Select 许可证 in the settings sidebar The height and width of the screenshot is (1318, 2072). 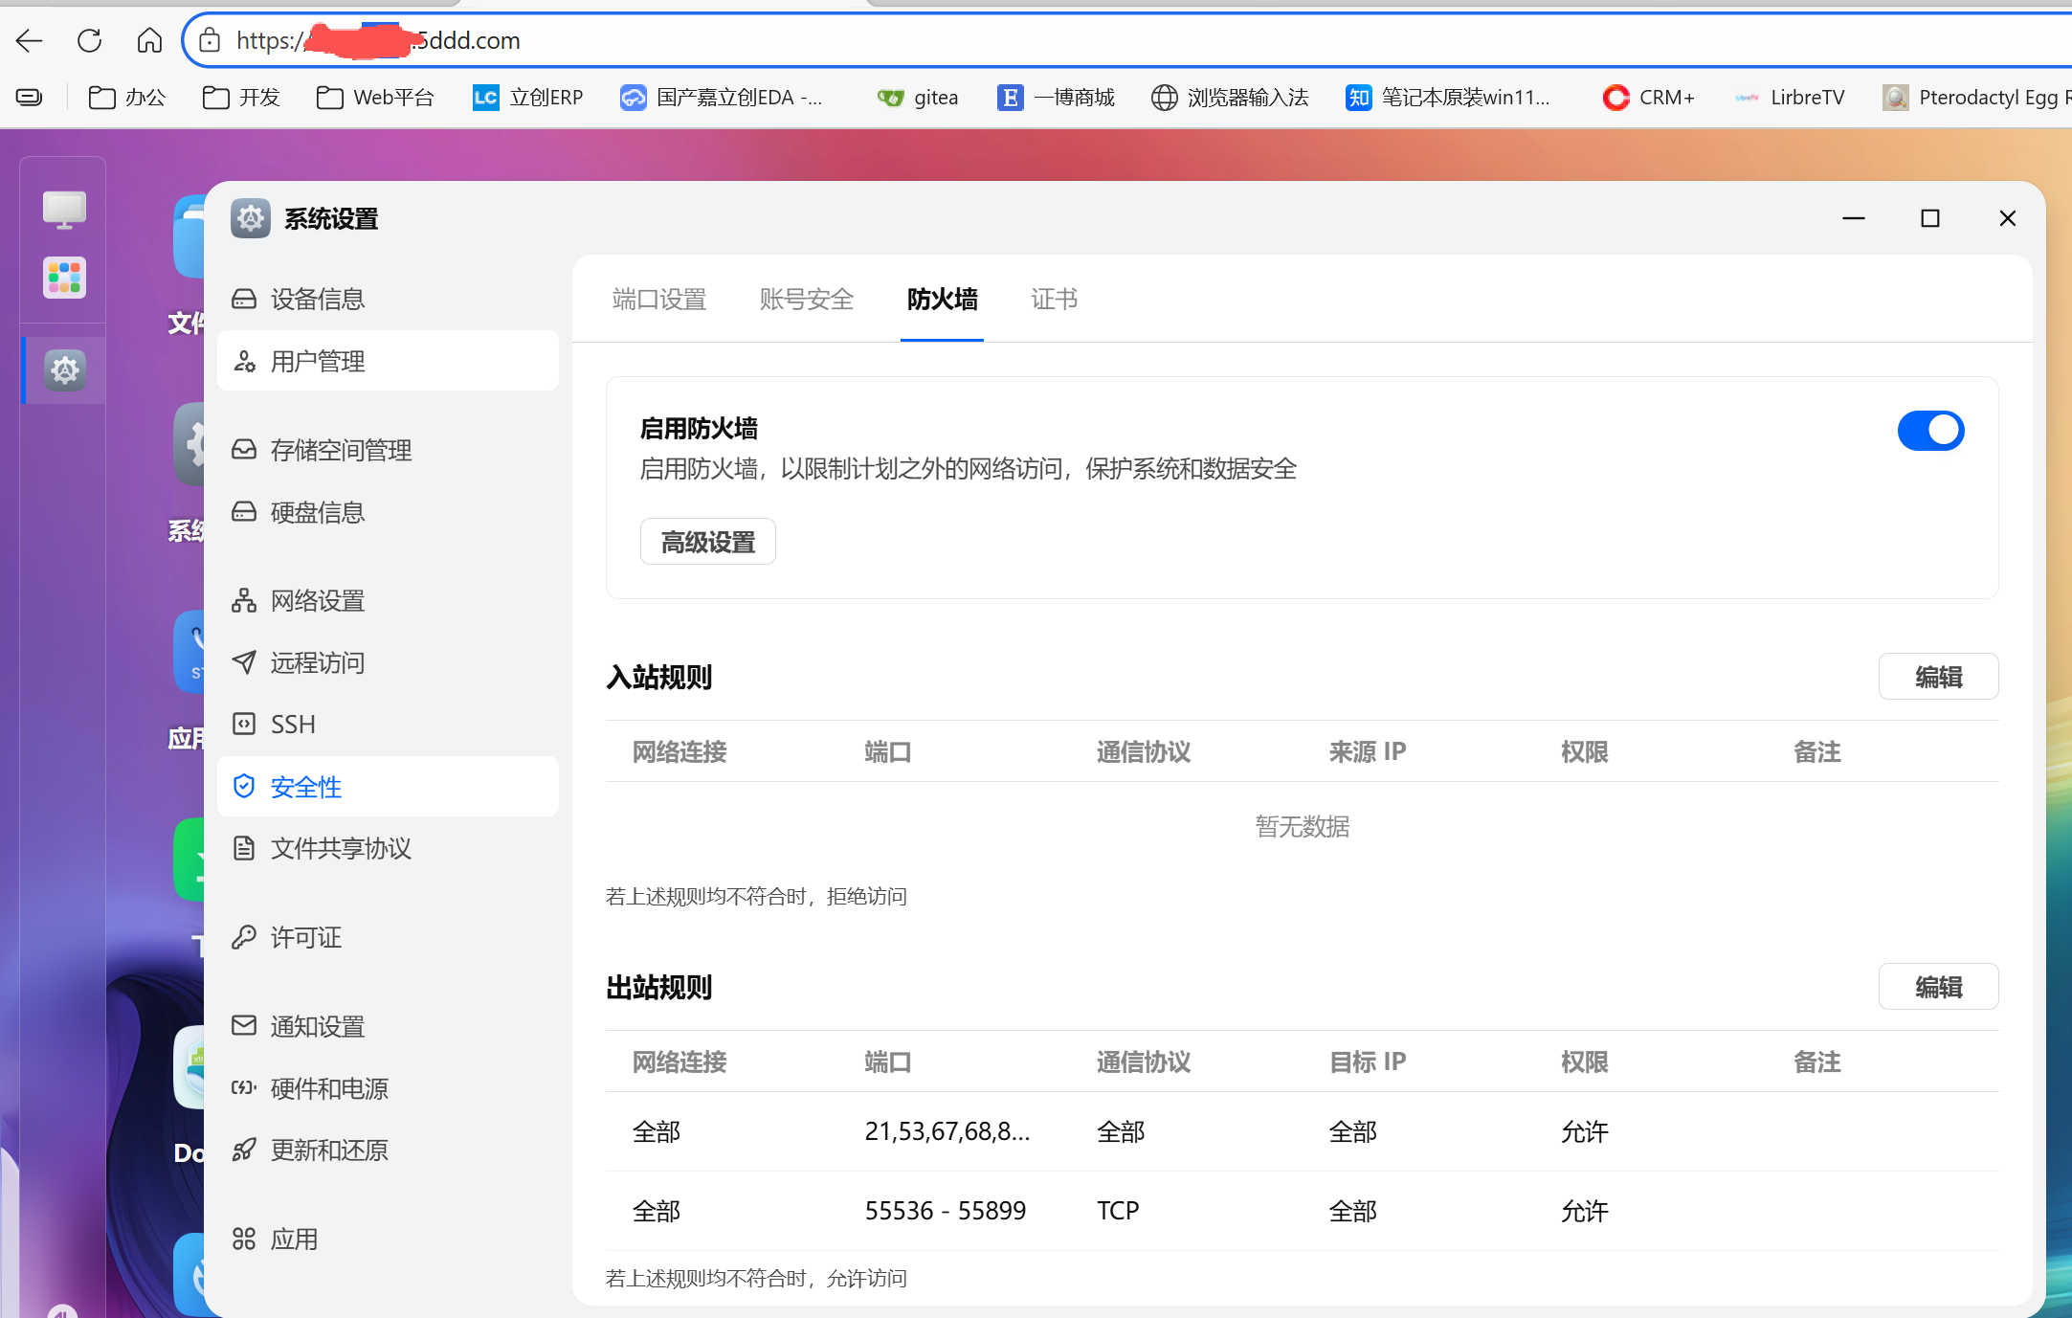coord(304,937)
